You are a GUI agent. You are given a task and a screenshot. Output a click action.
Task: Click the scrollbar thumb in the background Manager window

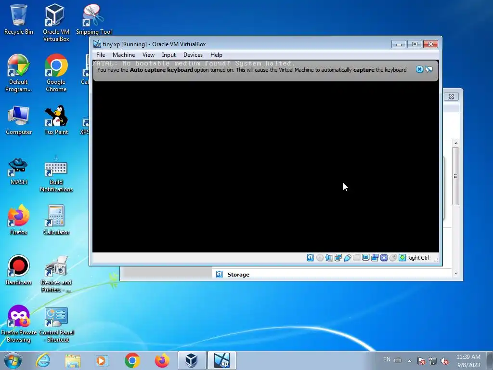point(455,176)
